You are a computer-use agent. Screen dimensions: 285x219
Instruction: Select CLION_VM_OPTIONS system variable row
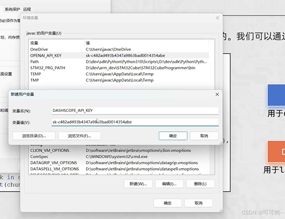pos(119,151)
